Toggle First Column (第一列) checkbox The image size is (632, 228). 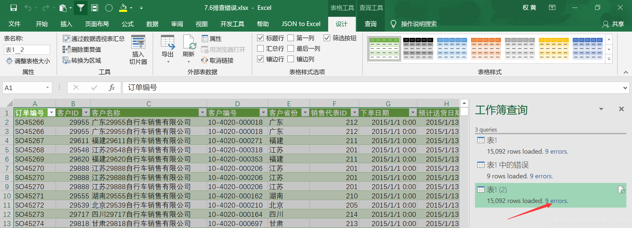[291, 38]
